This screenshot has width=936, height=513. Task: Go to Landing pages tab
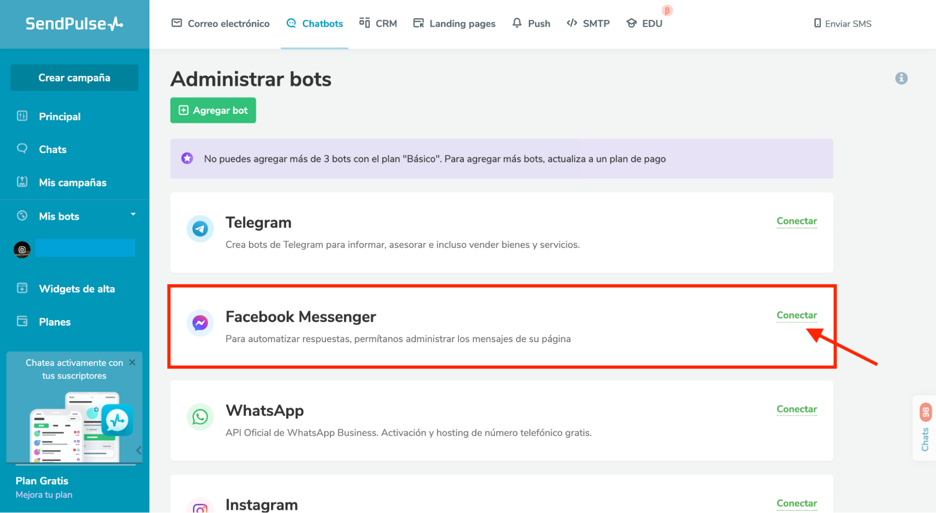tap(454, 23)
